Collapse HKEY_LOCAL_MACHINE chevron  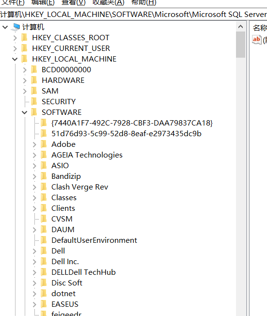tap(15, 59)
